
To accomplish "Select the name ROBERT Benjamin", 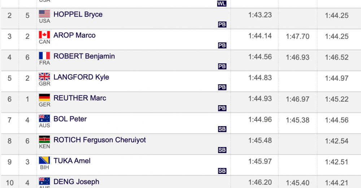I will click(x=84, y=56).
